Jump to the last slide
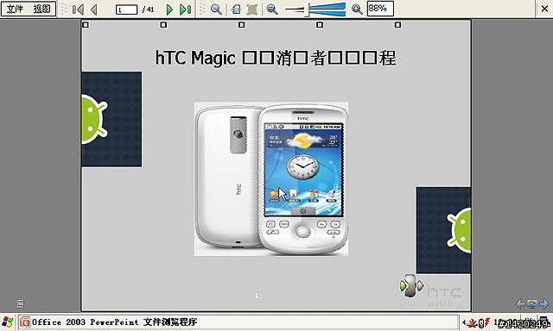553x331 pixels. tap(185, 9)
